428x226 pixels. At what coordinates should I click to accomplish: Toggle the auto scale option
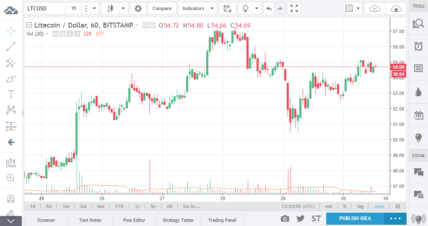[x=379, y=206]
